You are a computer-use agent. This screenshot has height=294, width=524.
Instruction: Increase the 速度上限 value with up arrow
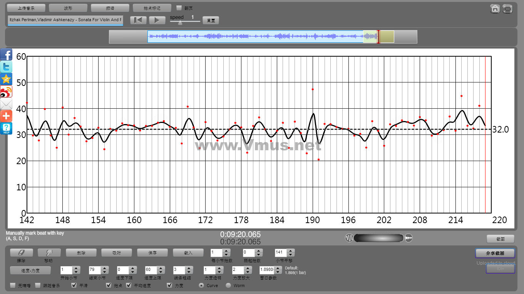[161, 268]
